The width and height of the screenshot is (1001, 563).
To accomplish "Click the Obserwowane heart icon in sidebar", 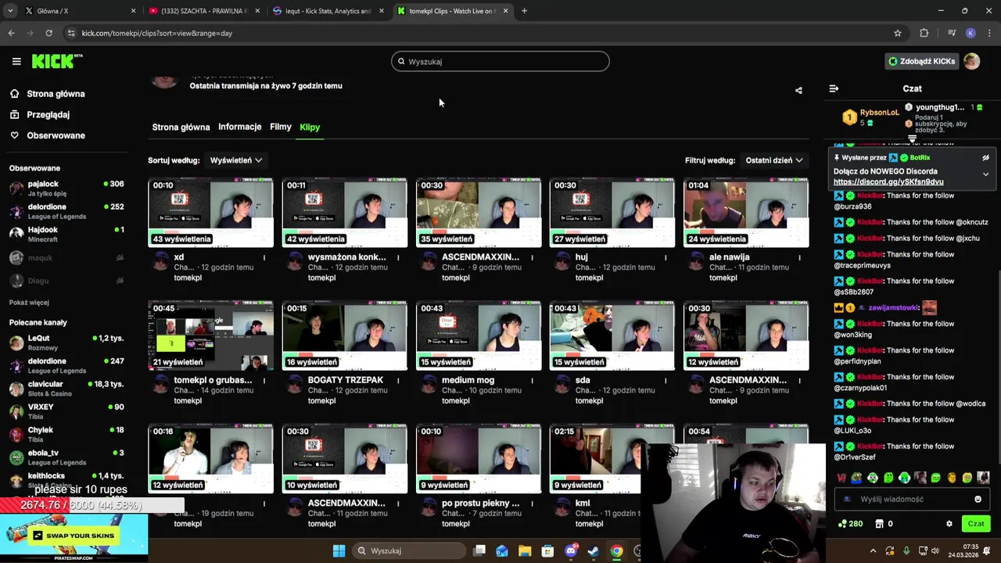I will (x=14, y=135).
